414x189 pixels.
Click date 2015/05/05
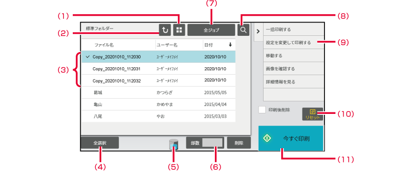click(215, 92)
